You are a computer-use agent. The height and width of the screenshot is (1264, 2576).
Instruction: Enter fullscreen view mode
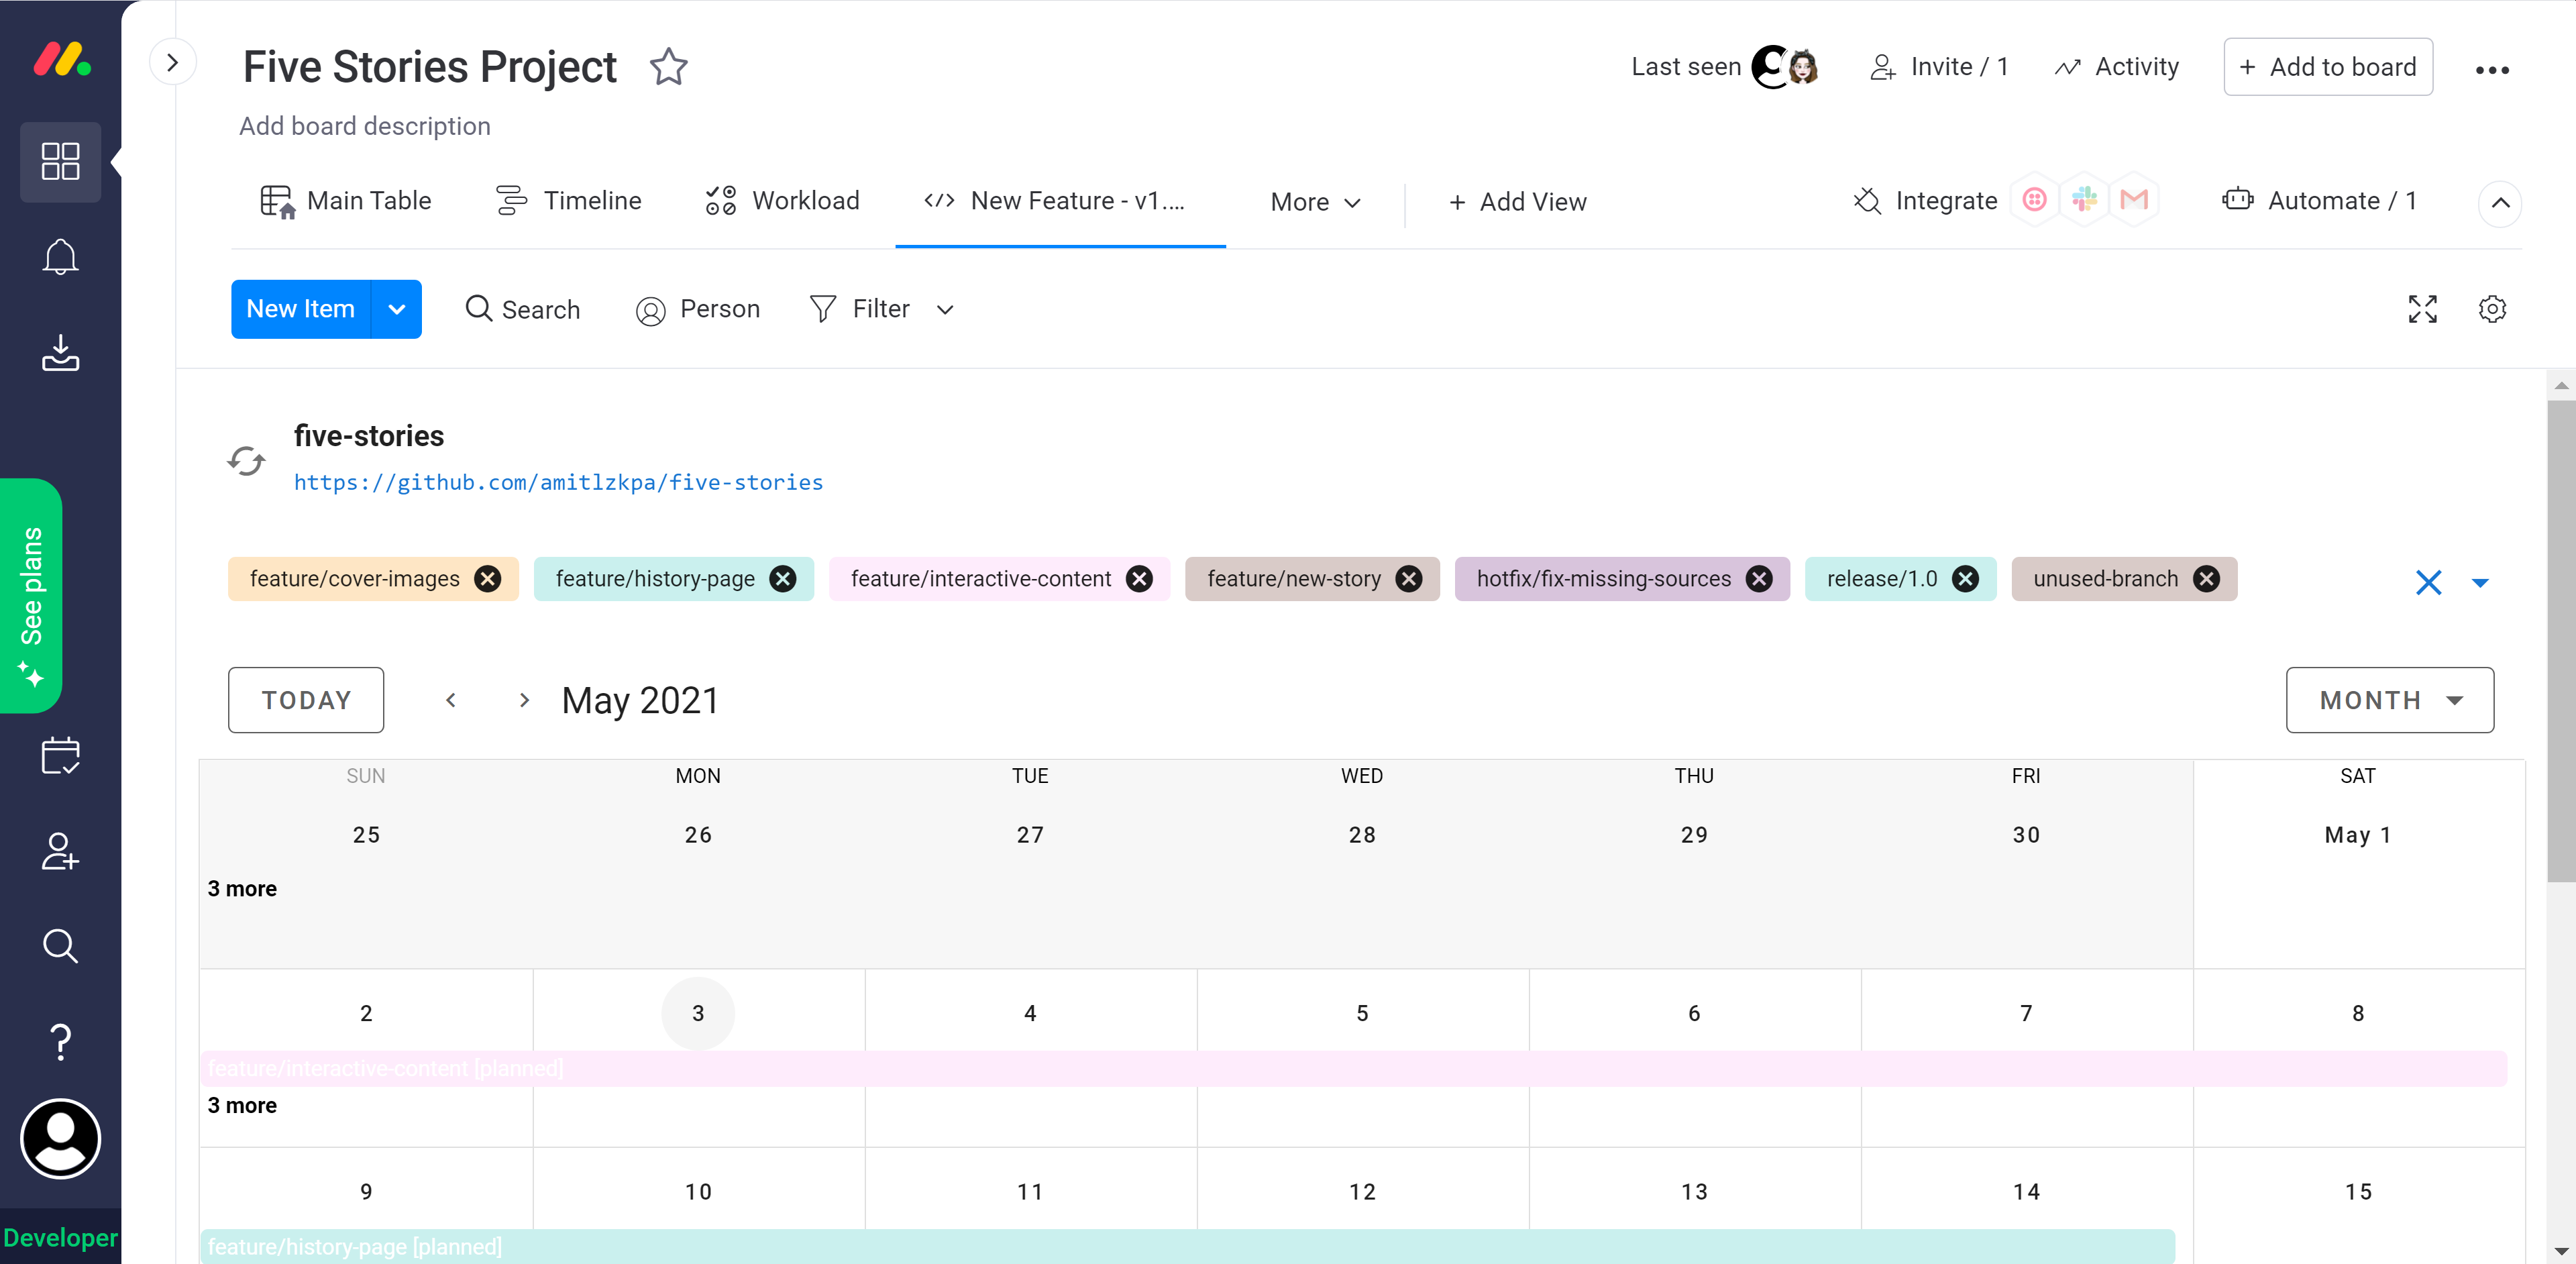click(x=2422, y=309)
